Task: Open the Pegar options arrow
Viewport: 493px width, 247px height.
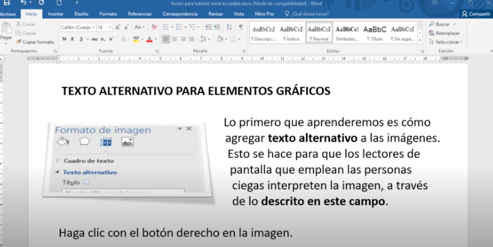Action: click(6, 42)
